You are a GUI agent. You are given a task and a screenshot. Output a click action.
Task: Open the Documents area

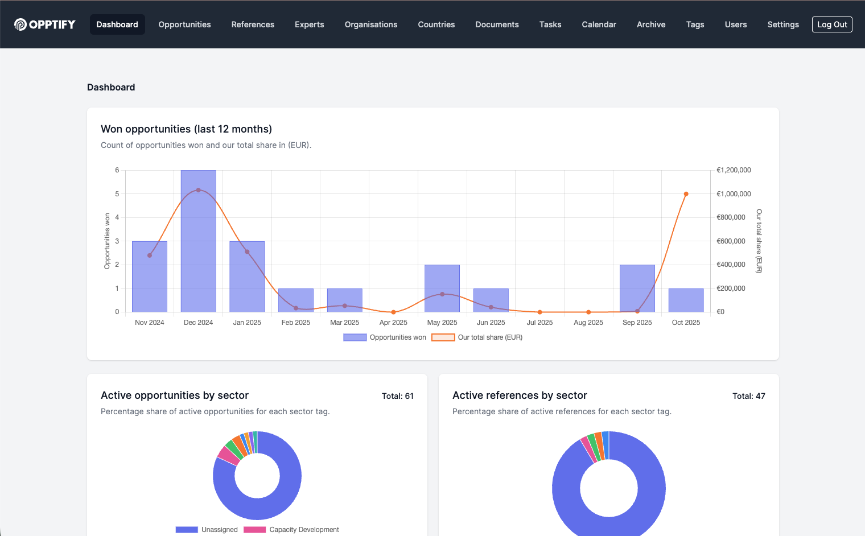[x=497, y=24]
